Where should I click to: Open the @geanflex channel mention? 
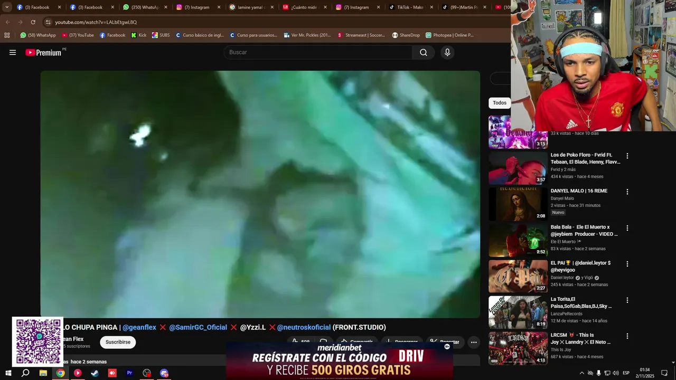pos(139,327)
